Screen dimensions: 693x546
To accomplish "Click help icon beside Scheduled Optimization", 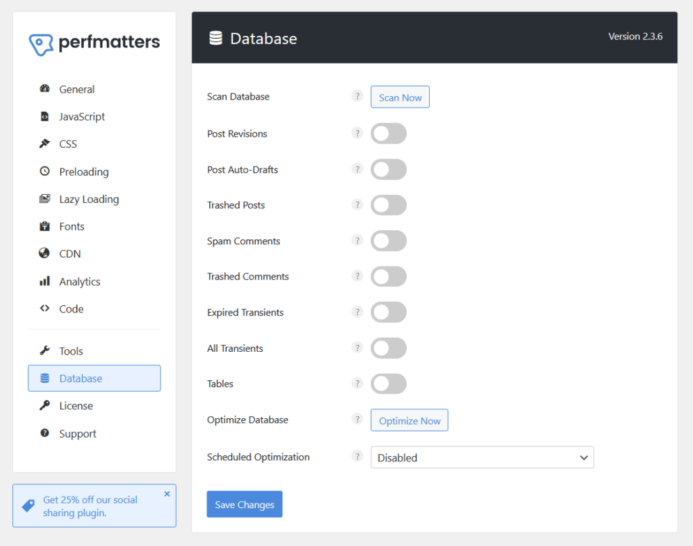I will (x=357, y=456).
